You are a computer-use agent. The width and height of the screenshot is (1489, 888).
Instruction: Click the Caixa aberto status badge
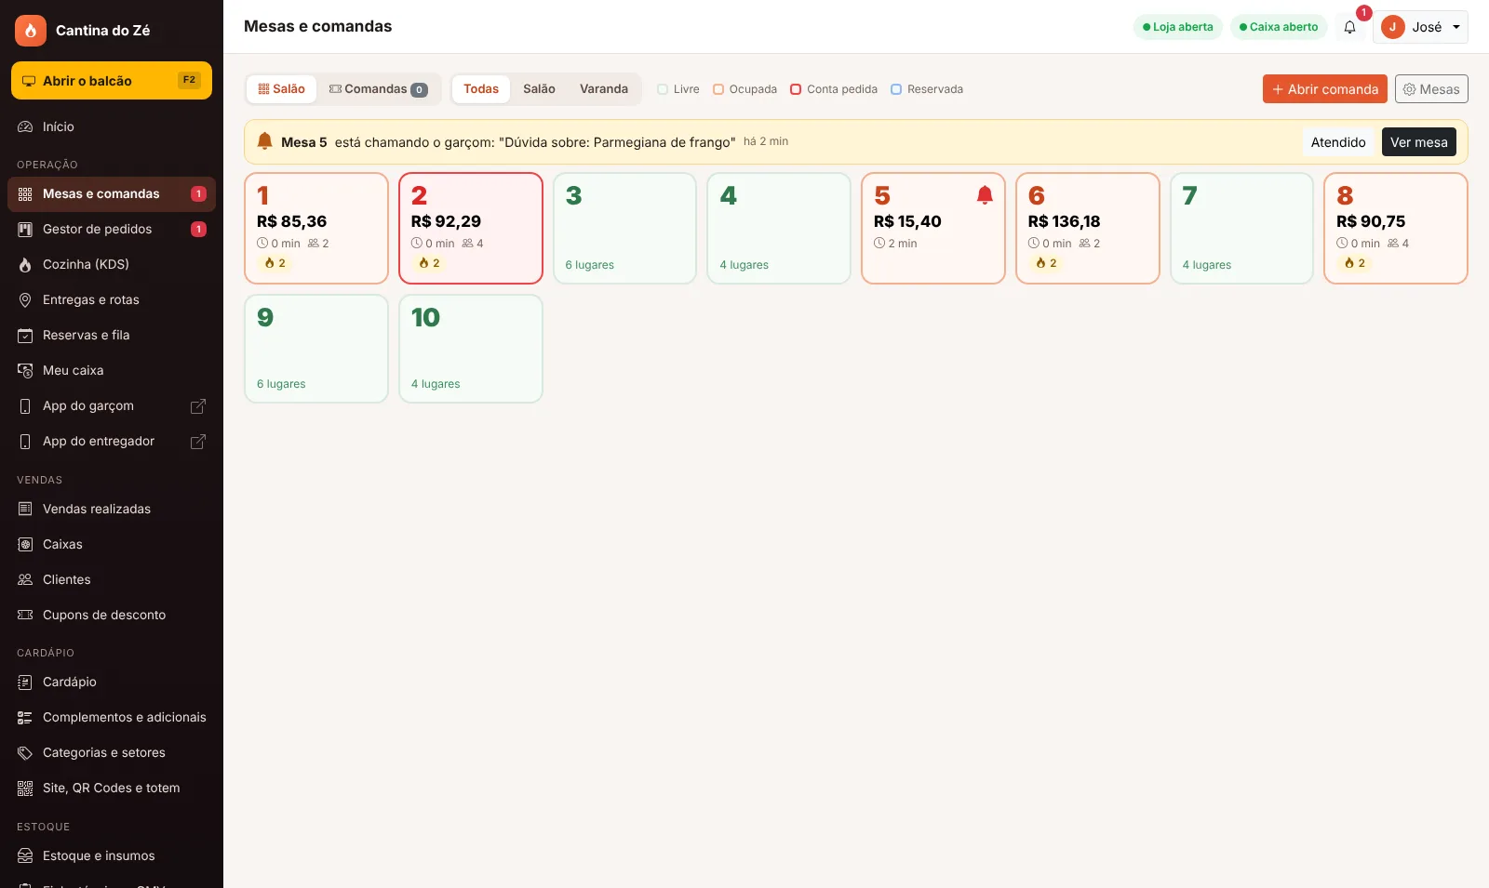tap(1279, 27)
